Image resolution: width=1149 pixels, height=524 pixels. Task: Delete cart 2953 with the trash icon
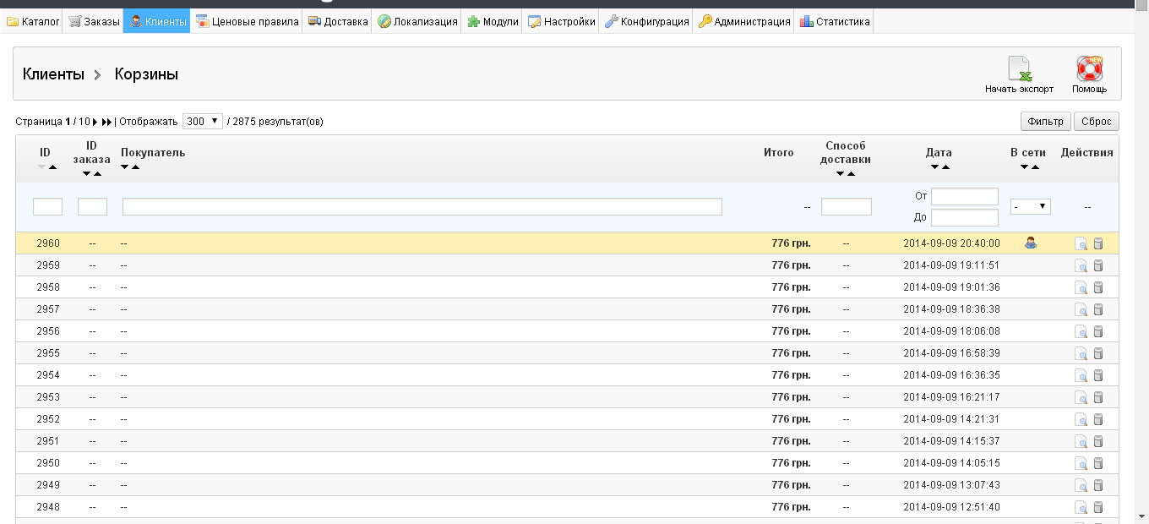coord(1098,397)
